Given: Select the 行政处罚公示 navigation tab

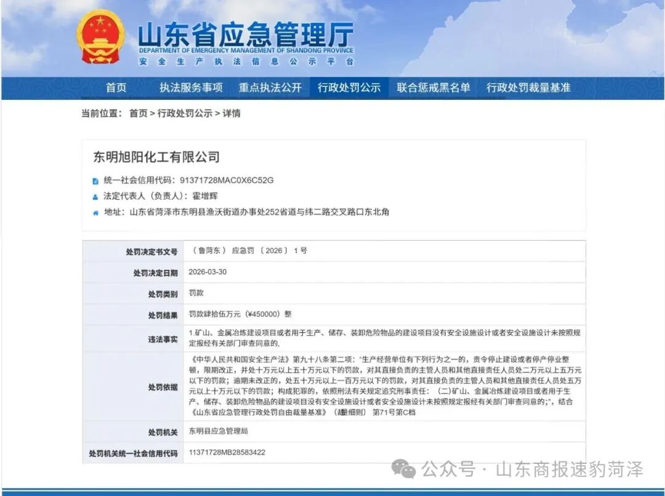Looking at the screenshot, I should [349, 88].
